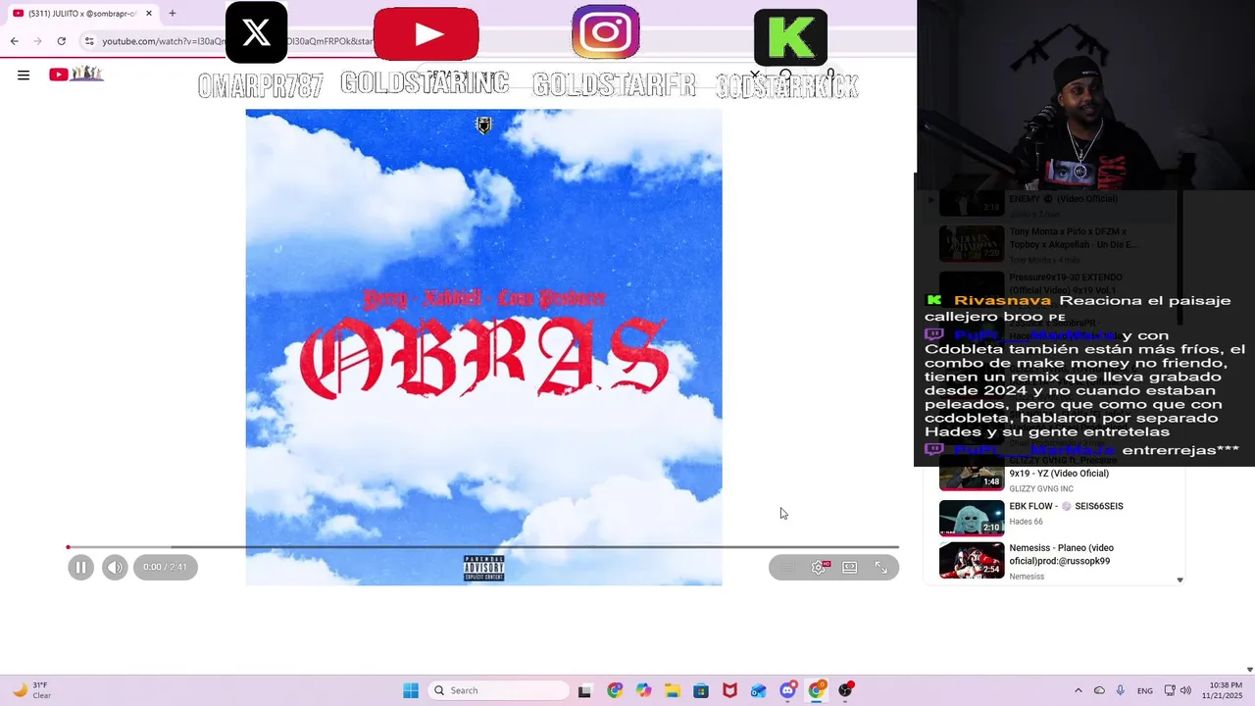This screenshot has width=1255, height=706.
Task: Open Discord from the taskbar
Action: pyautogui.click(x=787, y=690)
